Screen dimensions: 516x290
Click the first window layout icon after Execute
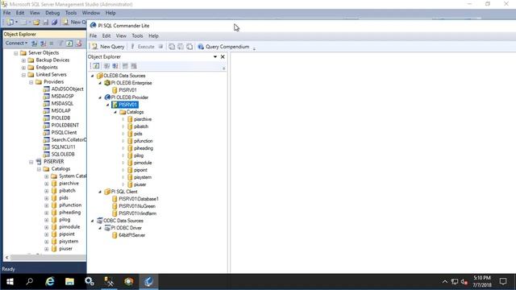pos(172,47)
